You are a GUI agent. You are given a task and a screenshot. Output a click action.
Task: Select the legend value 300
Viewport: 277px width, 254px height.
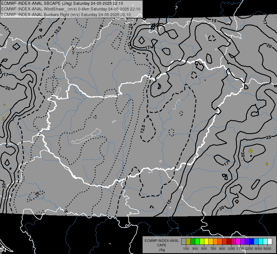point(195,249)
